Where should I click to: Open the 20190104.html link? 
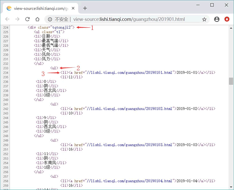point(129,181)
